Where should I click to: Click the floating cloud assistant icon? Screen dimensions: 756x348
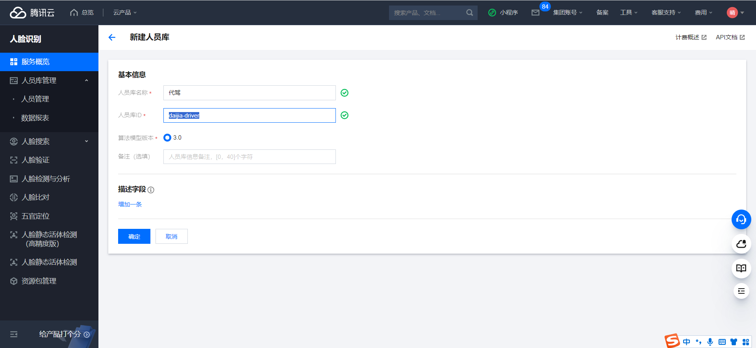(741, 244)
